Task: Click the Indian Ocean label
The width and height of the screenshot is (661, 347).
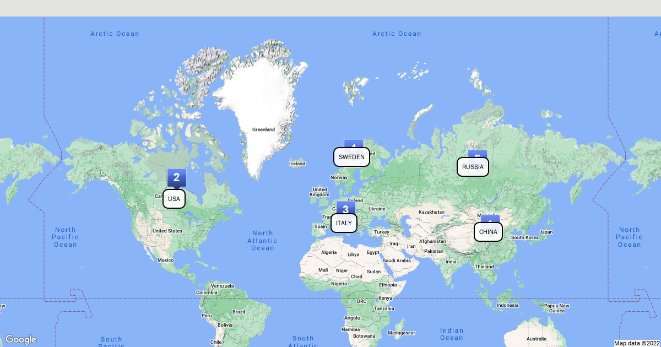Action: coord(451,334)
